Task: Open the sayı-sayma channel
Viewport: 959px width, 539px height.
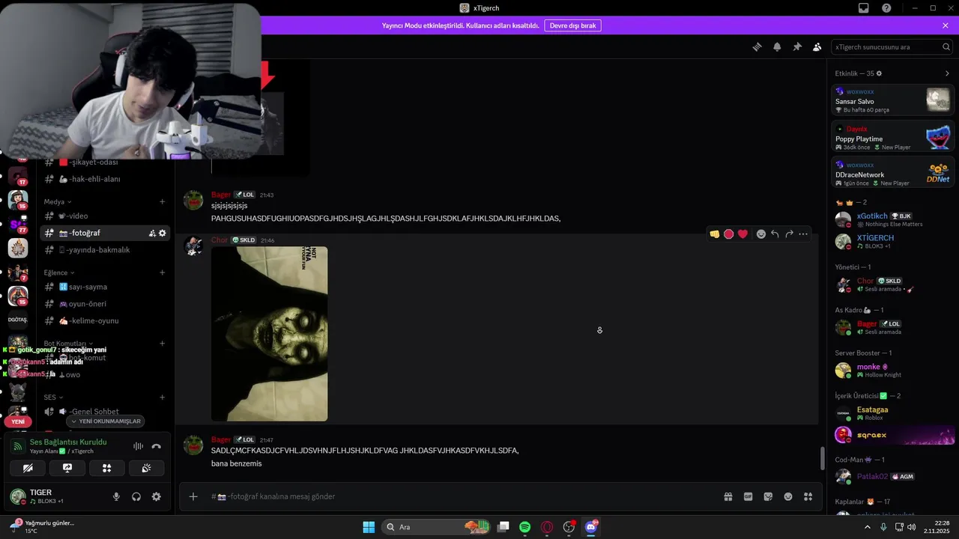Action: click(x=105, y=287)
